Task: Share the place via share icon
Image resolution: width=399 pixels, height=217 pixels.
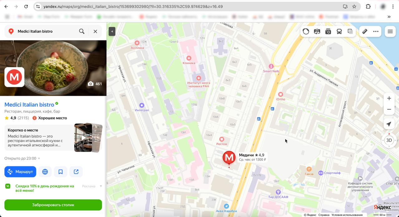Action: point(76,172)
